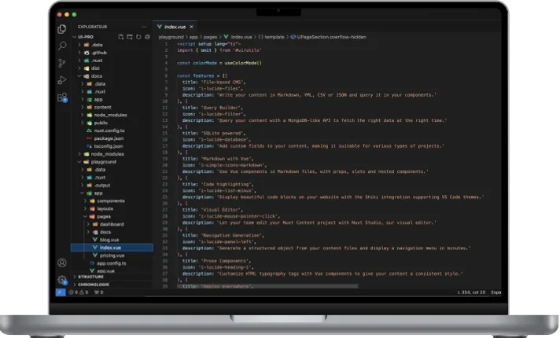Click errors and warnings count in status bar

78,292
